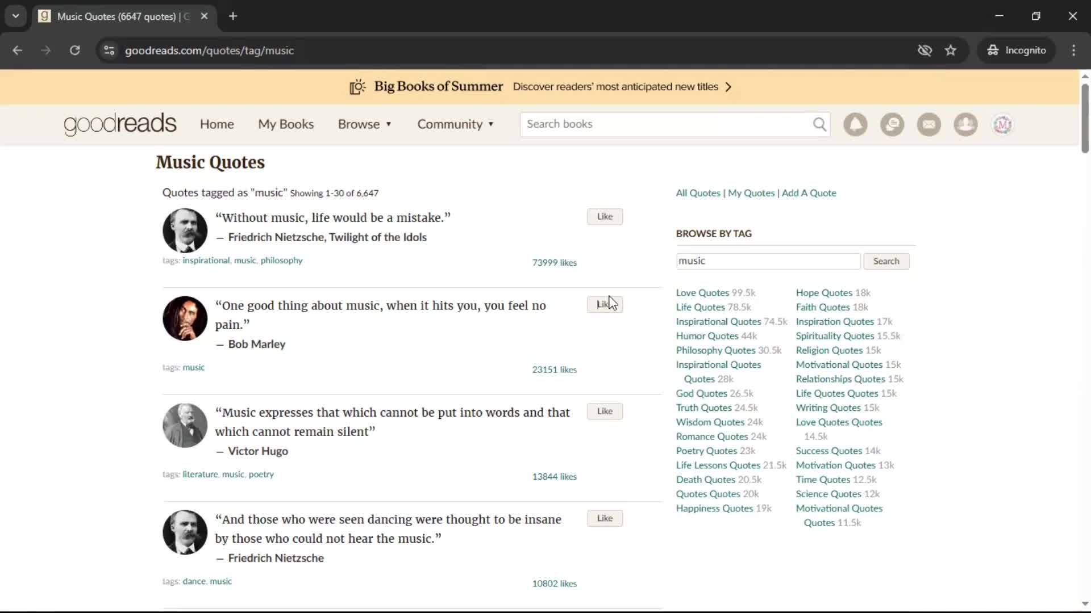Open the Happiness Quotes tag link
Viewport: 1091px width, 613px height.
point(714,509)
